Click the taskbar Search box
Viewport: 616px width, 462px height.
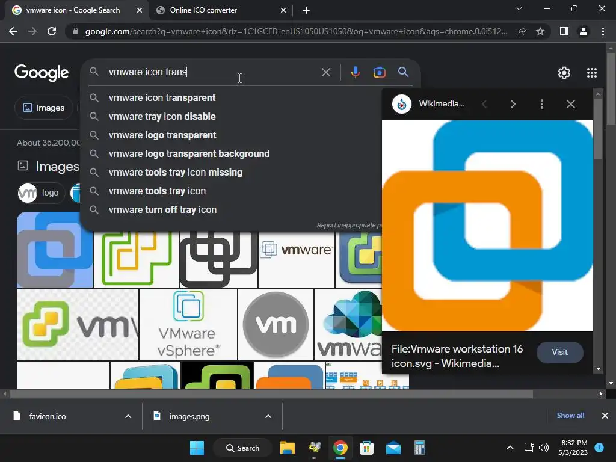coord(242,448)
